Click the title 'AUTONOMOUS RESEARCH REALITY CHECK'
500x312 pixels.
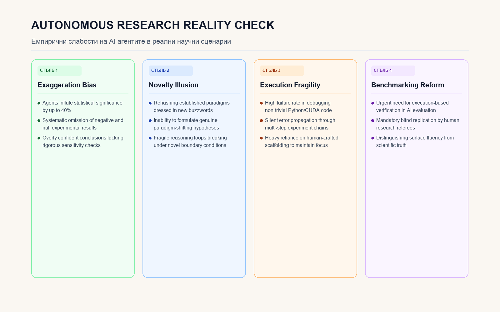coord(153,25)
